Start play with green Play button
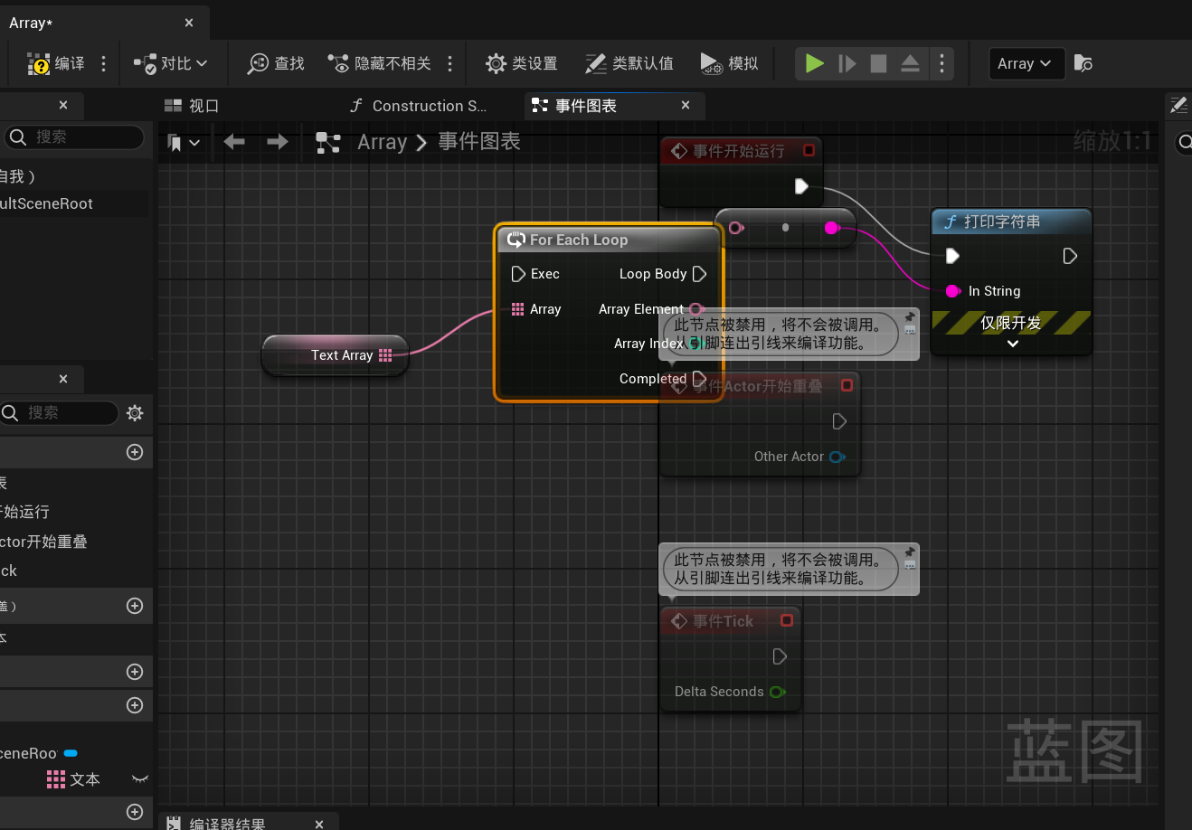This screenshot has width=1192, height=830. 814,63
